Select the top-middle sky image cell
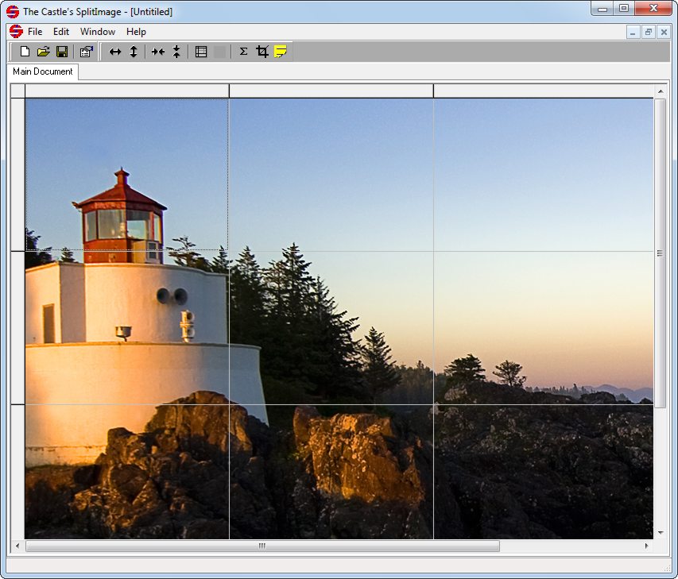Screen dimensions: 678x579 pos(331,175)
